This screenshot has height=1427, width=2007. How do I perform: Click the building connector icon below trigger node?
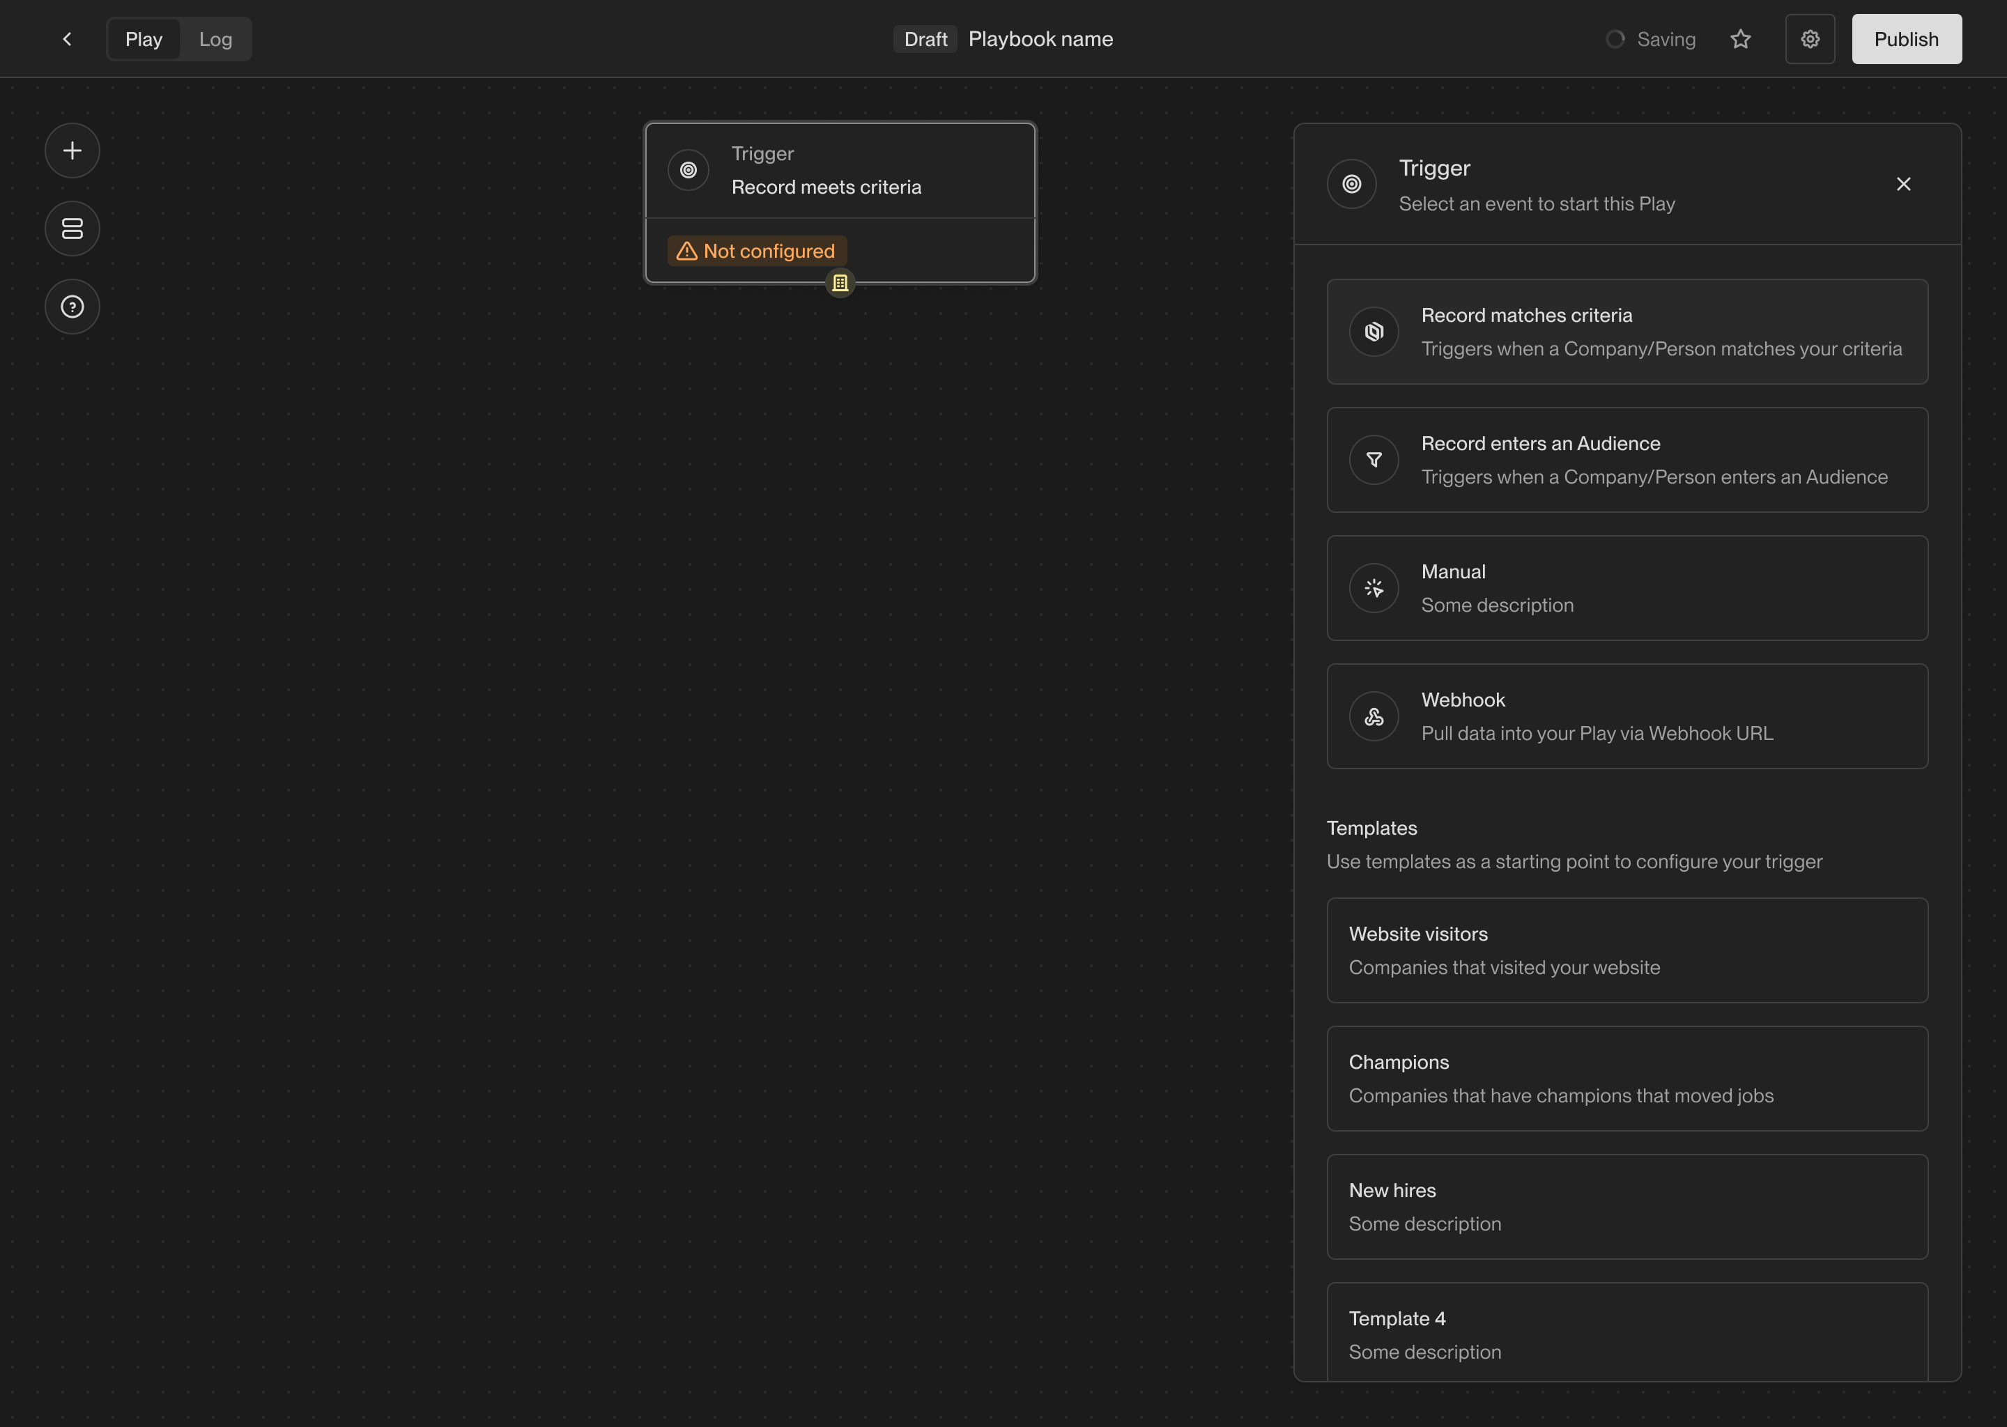(840, 283)
